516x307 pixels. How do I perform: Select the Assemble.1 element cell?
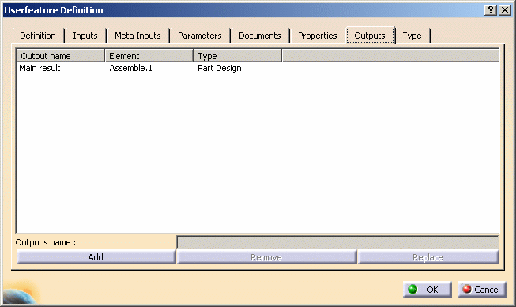pyautogui.click(x=130, y=68)
